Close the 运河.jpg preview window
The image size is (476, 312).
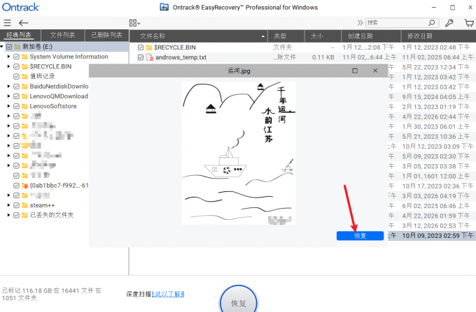pyautogui.click(x=375, y=70)
